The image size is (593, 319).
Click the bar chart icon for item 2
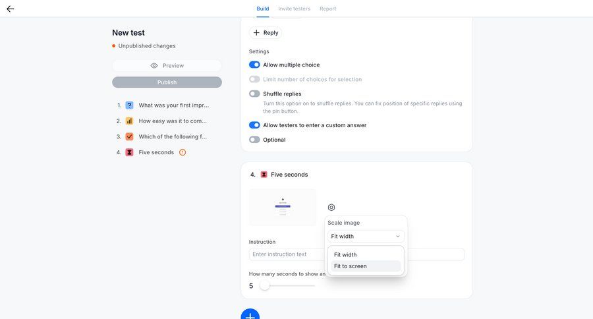(129, 121)
